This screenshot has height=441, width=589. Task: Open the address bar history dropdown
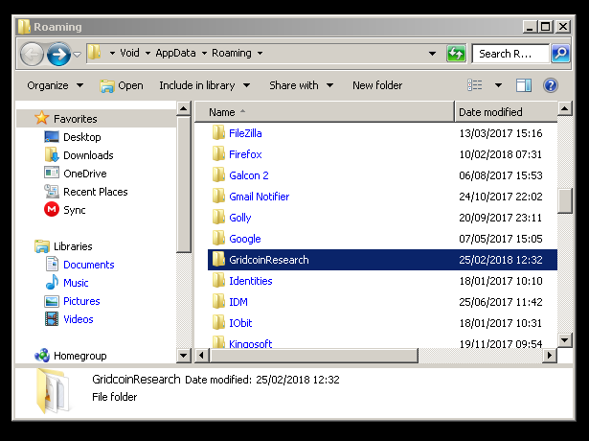click(432, 54)
